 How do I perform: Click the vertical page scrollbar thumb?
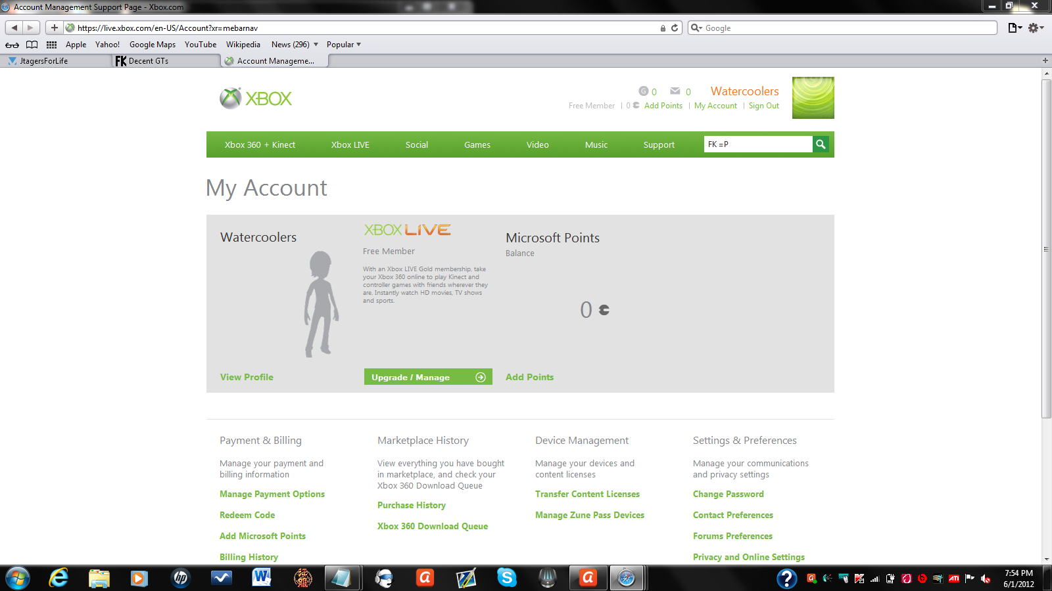point(1046,248)
